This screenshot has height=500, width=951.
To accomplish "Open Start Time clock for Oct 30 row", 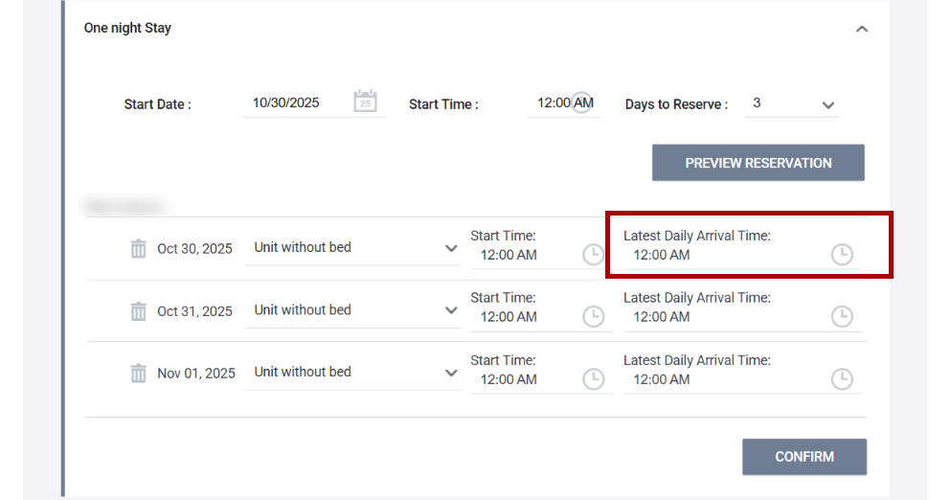I will (x=594, y=255).
